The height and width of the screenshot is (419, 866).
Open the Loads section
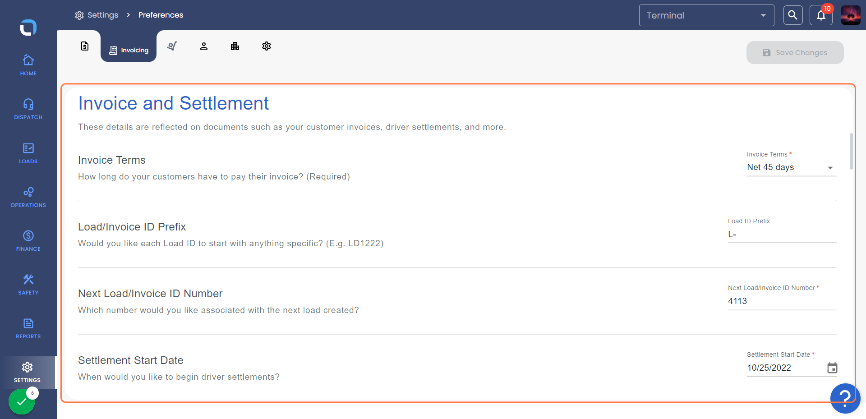coord(28,153)
